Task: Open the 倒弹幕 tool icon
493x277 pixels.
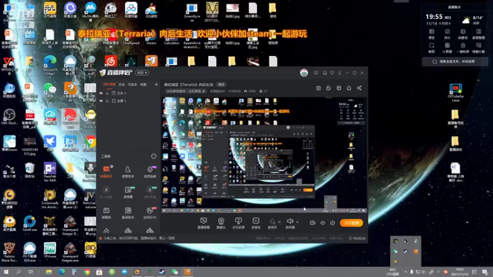Action: point(128,192)
